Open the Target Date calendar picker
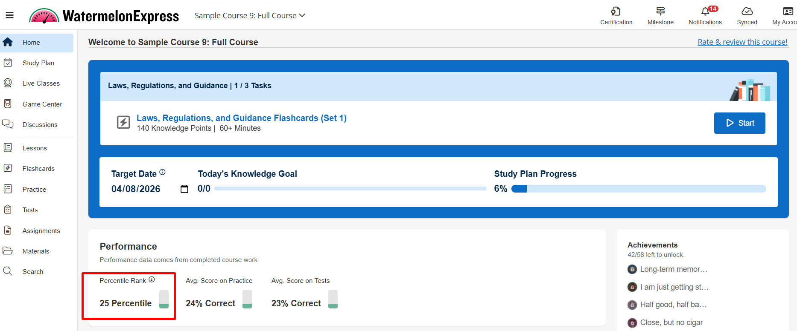 coord(184,189)
